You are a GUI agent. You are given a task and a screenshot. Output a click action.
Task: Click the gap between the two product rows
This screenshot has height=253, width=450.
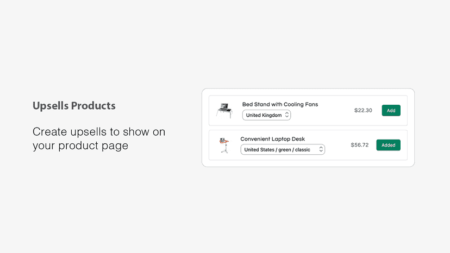coord(308,128)
